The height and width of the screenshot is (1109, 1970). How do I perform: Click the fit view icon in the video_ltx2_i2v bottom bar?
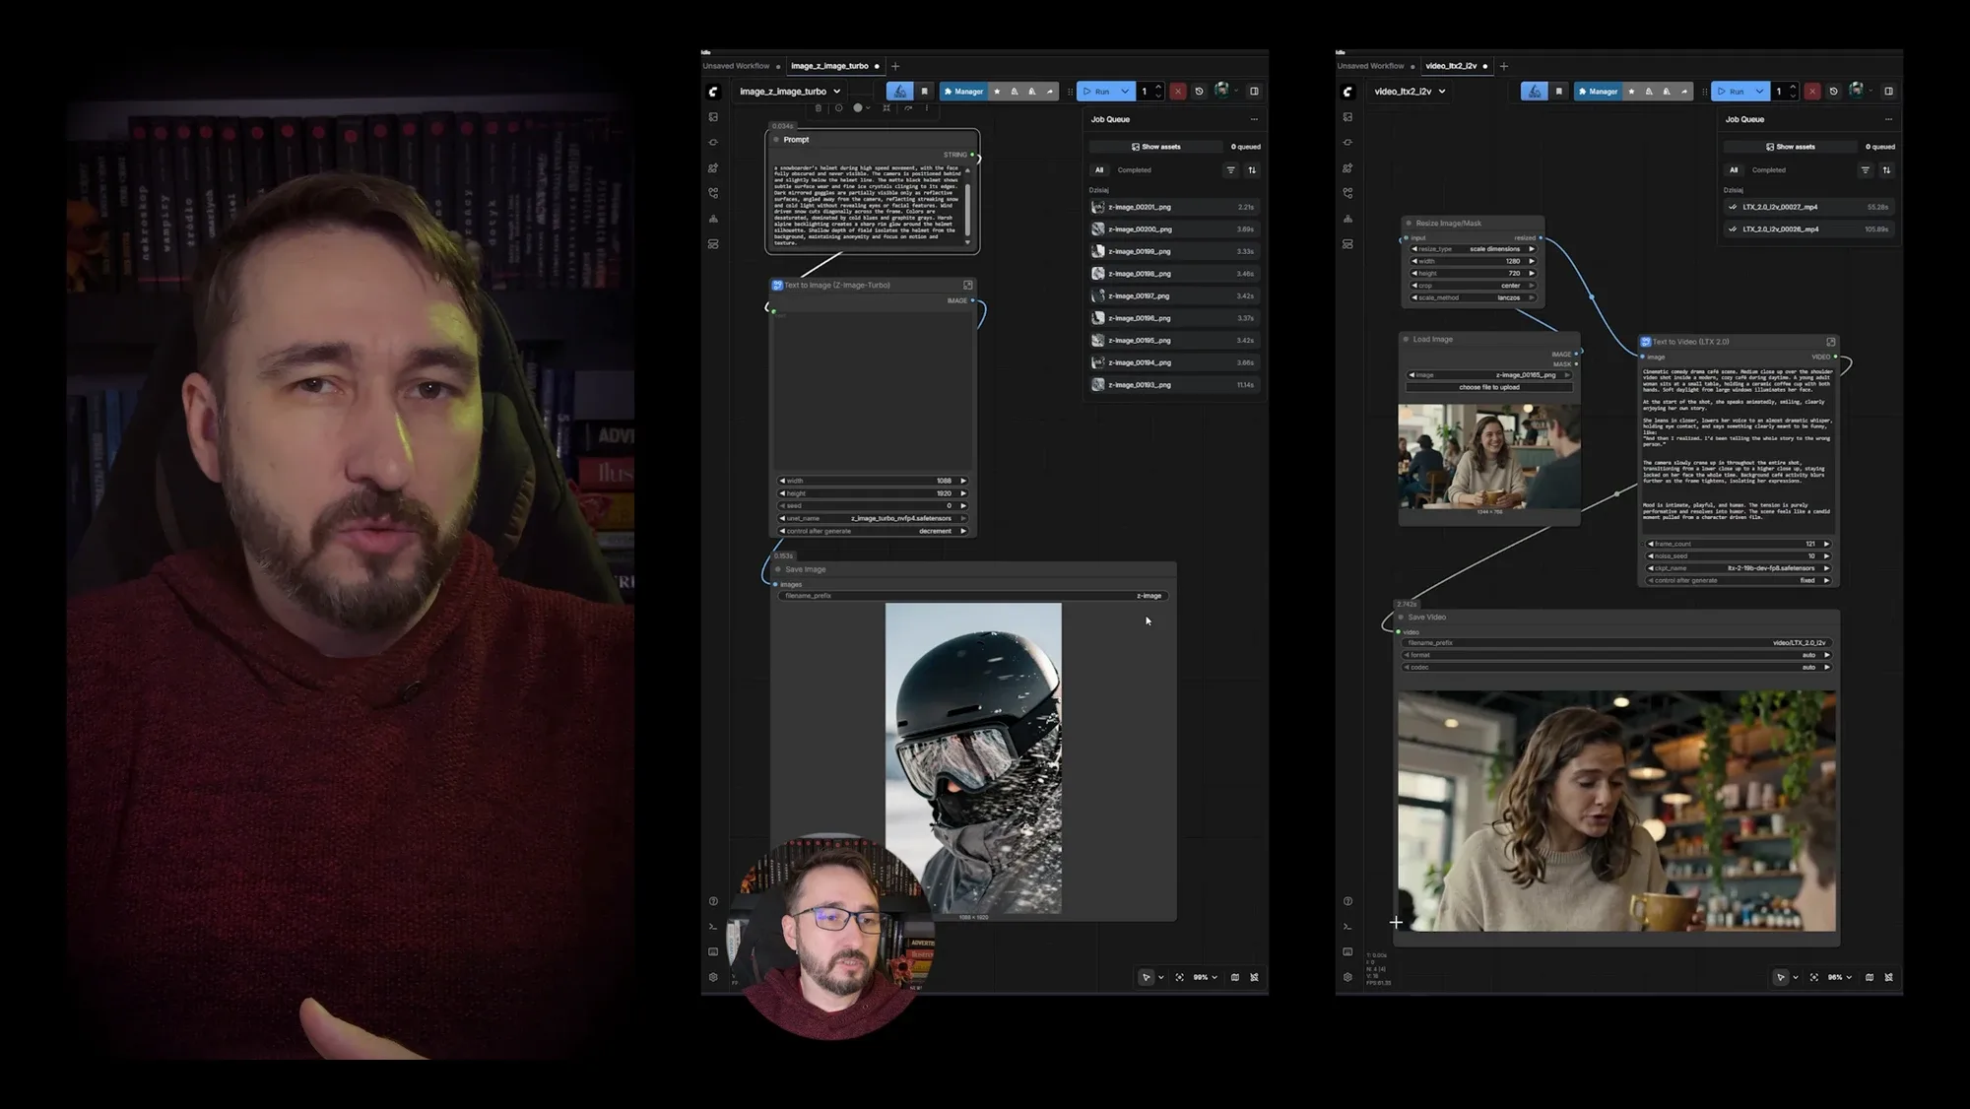coord(1813,977)
